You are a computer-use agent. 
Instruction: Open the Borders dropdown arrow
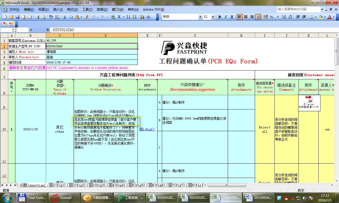pyautogui.click(x=316, y=17)
